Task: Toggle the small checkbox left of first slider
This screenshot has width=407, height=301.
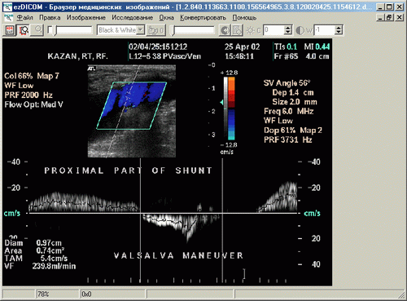Action: click(x=50, y=29)
